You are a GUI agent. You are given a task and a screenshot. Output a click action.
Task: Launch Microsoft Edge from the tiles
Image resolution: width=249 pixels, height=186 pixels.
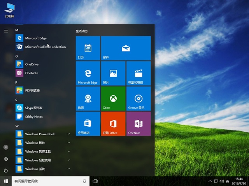pos(88,73)
